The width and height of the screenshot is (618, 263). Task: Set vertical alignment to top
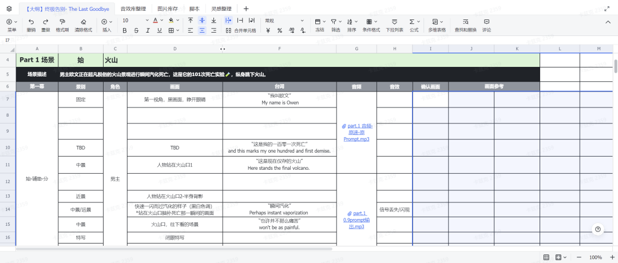pyautogui.click(x=191, y=20)
